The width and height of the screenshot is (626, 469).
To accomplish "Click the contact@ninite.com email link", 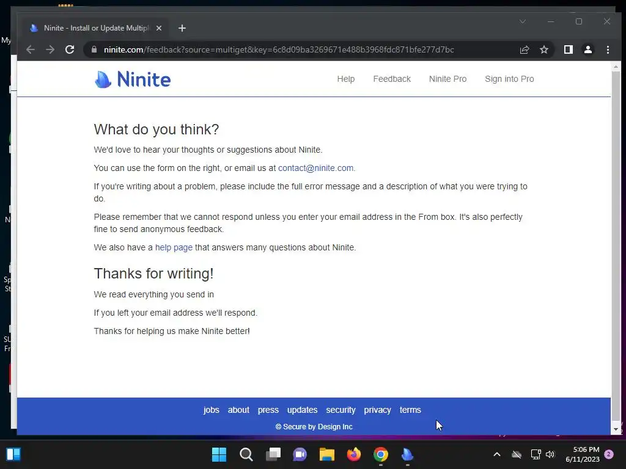I will point(315,168).
